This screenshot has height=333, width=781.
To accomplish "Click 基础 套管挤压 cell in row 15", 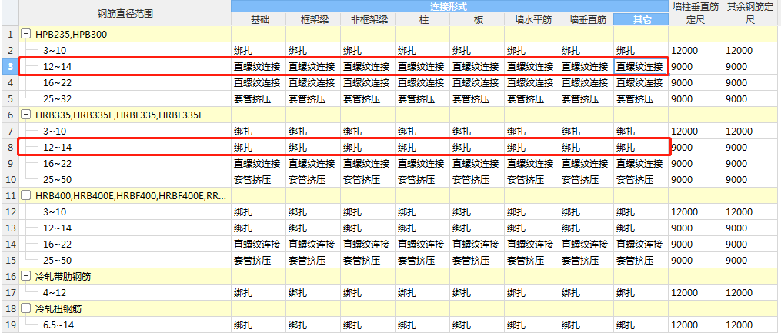I will pyautogui.click(x=259, y=261).
